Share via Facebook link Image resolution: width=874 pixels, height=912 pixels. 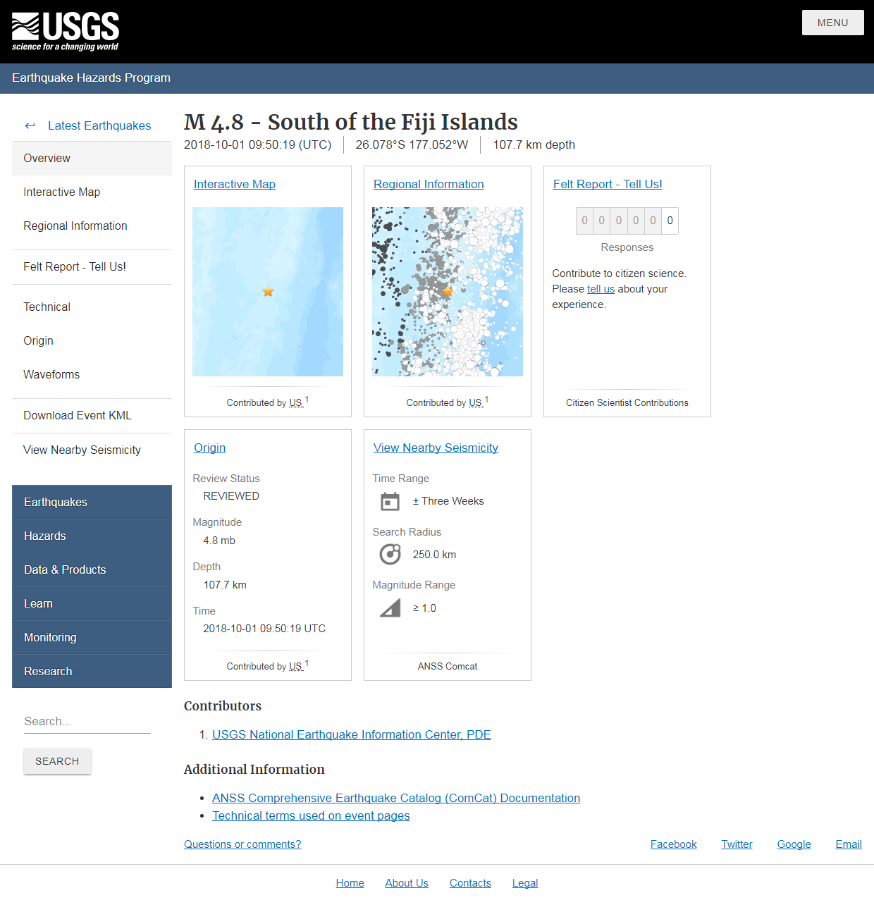coord(673,844)
